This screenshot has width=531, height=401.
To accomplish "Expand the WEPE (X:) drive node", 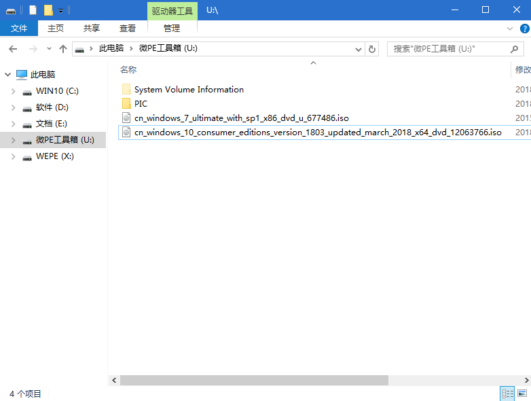I will coord(13,156).
